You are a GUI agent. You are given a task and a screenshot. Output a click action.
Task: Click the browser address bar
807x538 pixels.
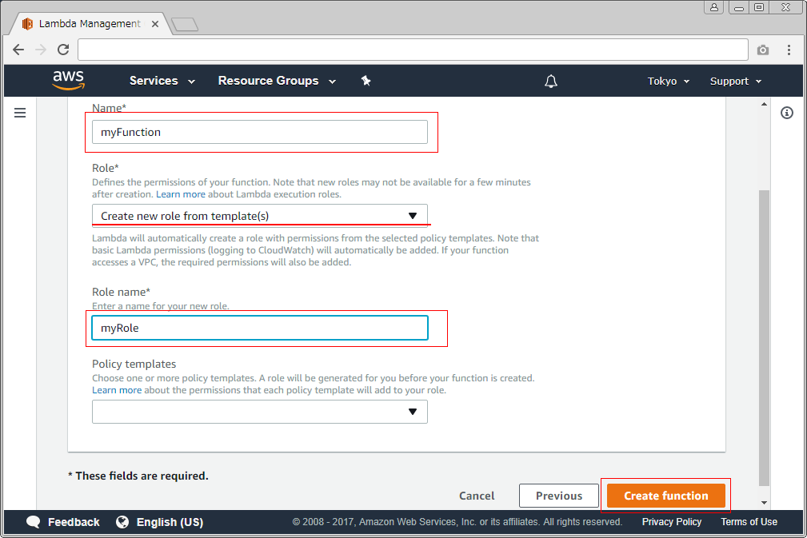tap(413, 50)
